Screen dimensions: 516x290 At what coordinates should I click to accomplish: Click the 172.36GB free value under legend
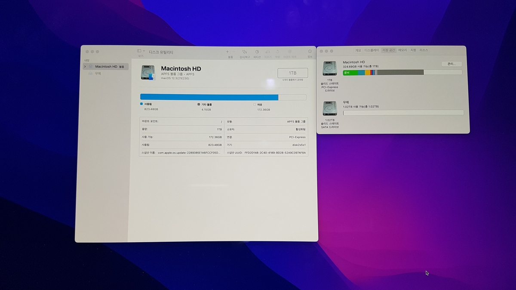click(x=264, y=109)
